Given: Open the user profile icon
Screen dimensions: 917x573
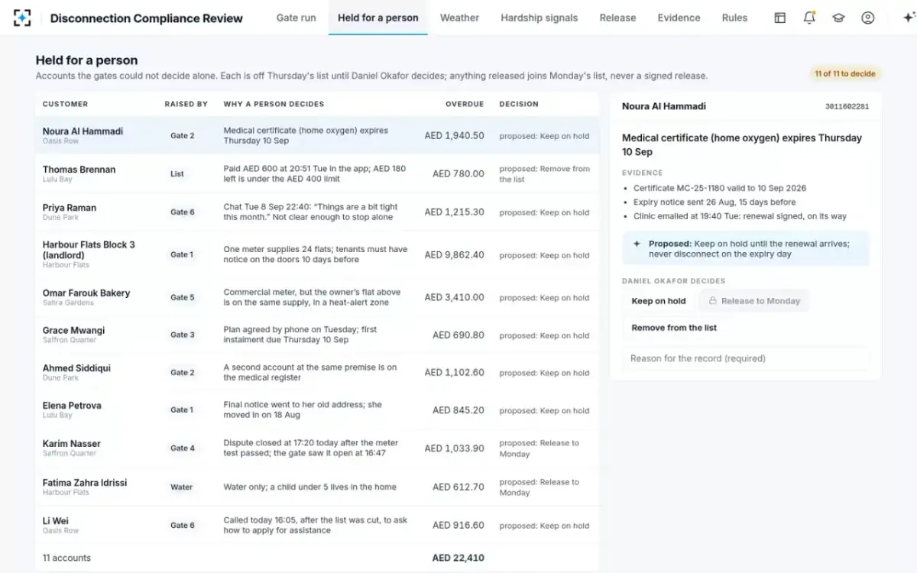Looking at the screenshot, I should 867,18.
